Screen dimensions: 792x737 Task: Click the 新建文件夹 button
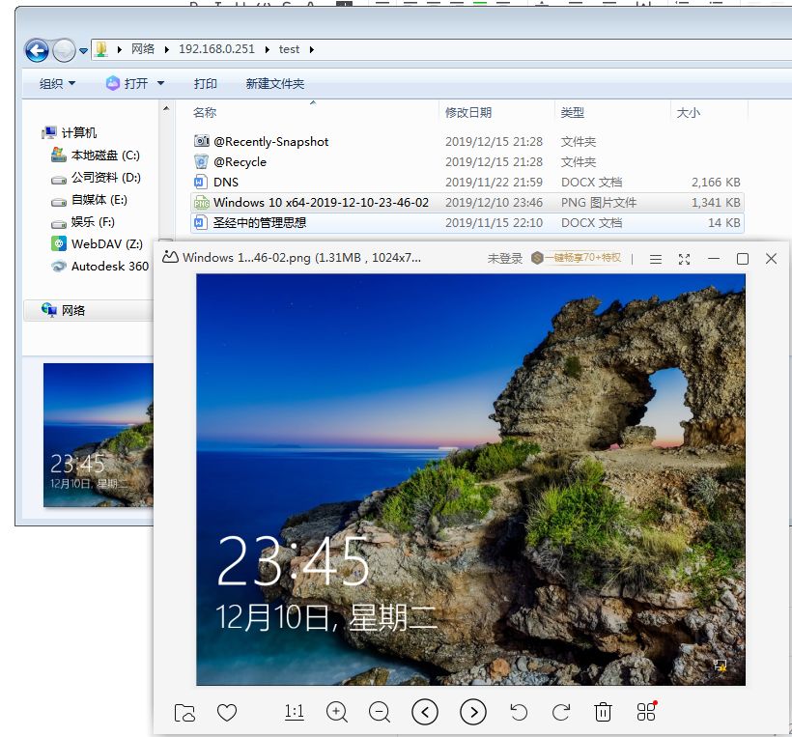point(275,84)
